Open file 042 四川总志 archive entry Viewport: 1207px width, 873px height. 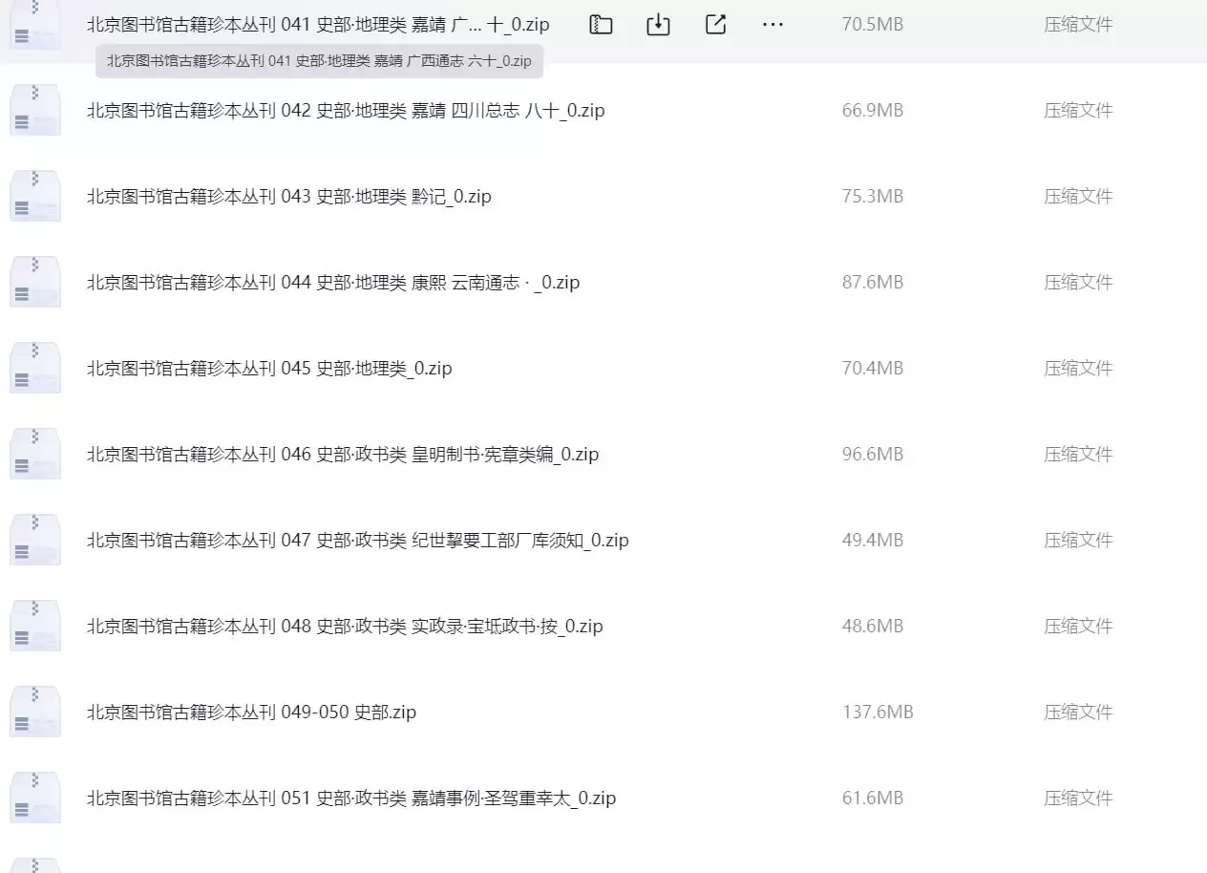(x=346, y=110)
